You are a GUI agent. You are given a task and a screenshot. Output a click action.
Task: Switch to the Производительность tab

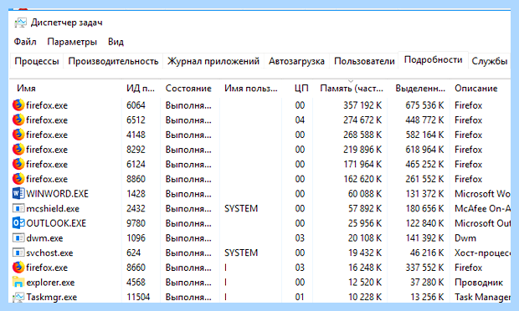coord(113,61)
